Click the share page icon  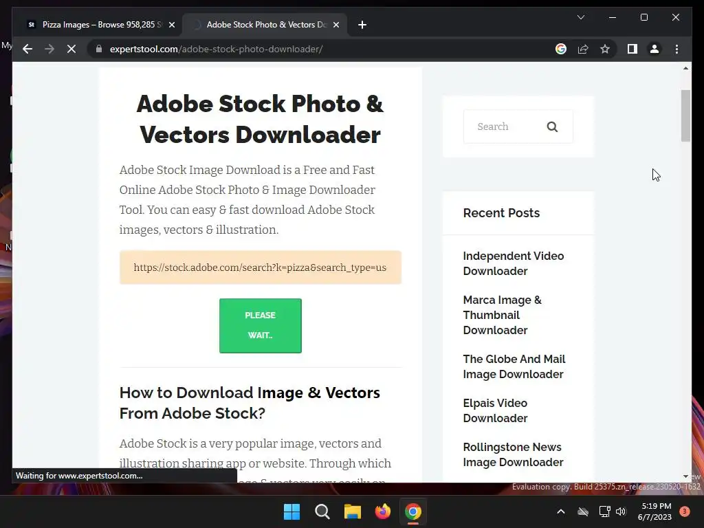click(583, 49)
